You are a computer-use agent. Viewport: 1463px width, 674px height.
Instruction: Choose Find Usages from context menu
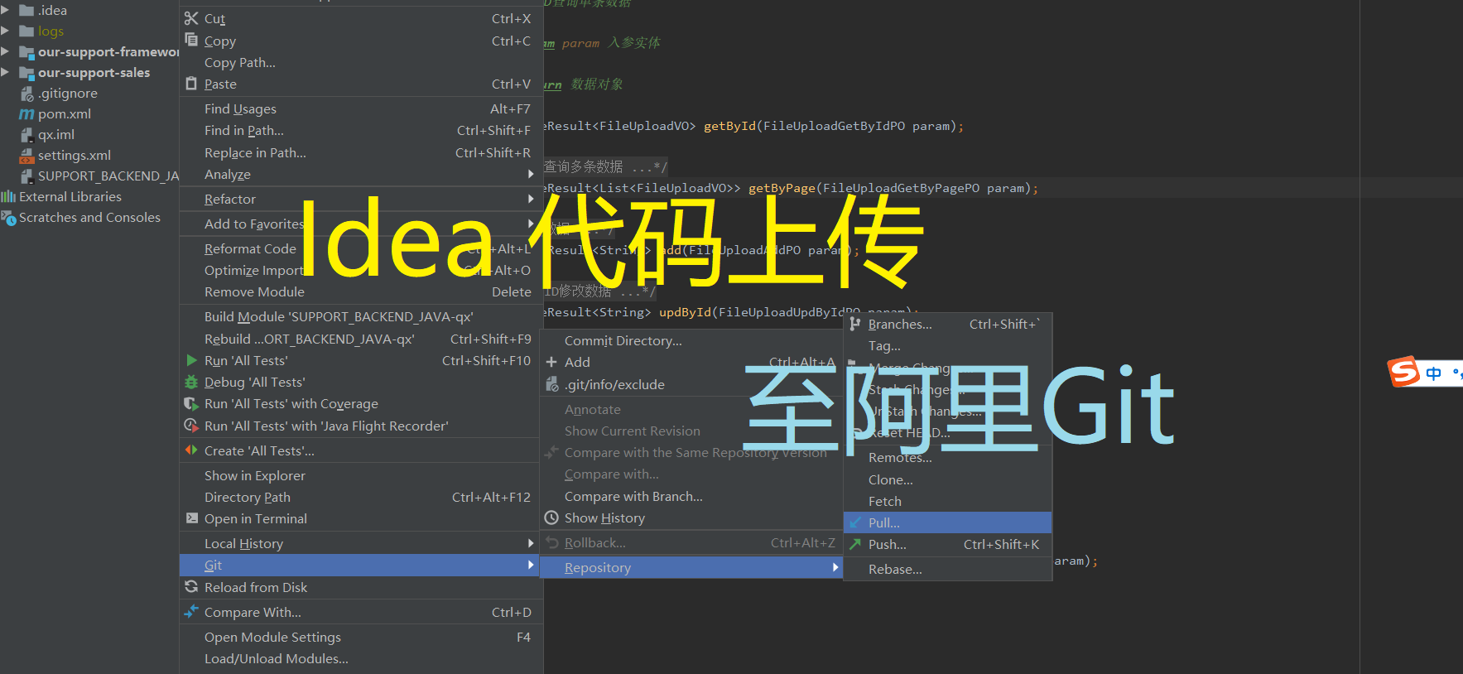(x=361, y=108)
